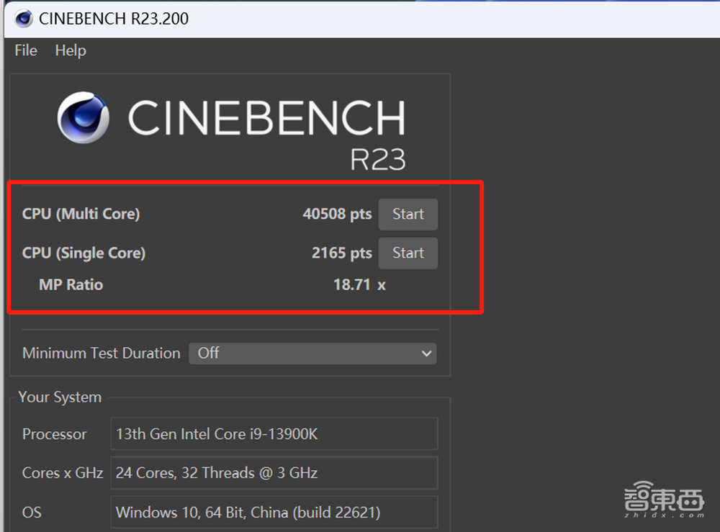Viewport: 720px width, 532px height.
Task: Click the OS field showing Windows 10
Action: pos(274,513)
